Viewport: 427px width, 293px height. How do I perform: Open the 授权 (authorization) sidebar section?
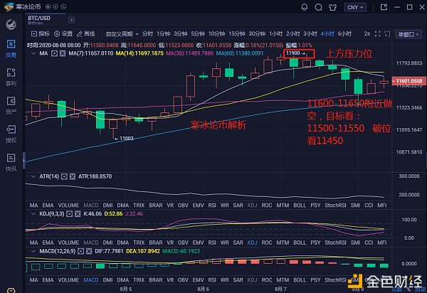[x=11, y=134]
